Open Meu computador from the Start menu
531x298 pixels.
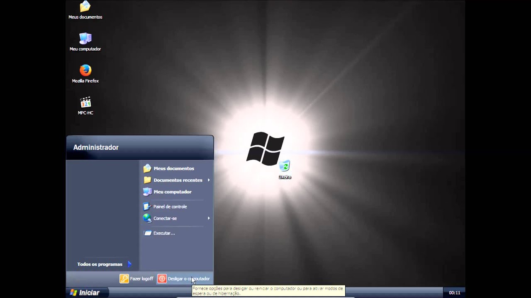(177, 192)
